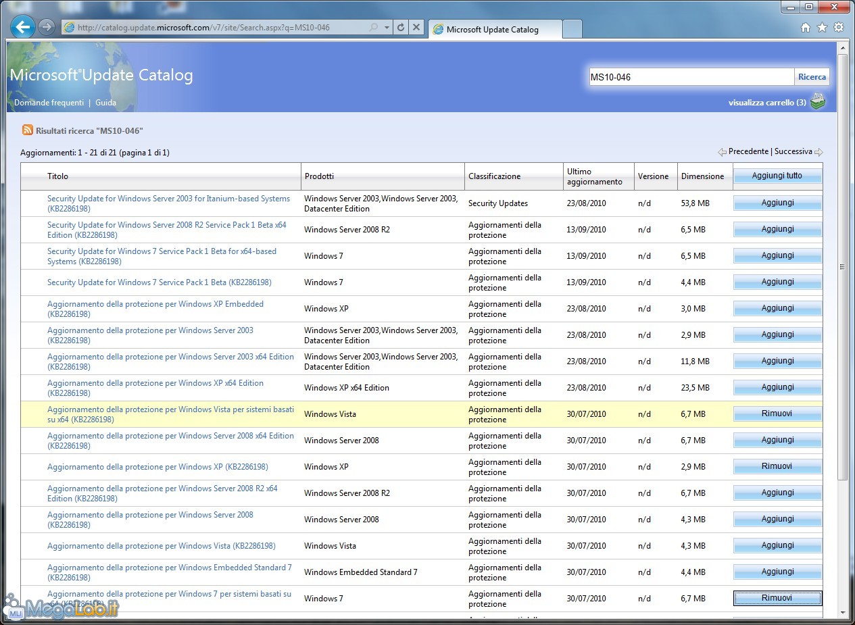The image size is (855, 625).
Task: Add the Windows Embedded Standard 7 update
Action: tap(777, 572)
